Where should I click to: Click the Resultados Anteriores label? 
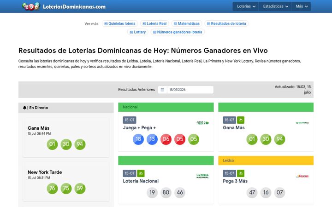(136, 90)
